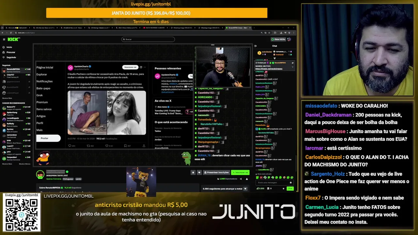
Task: Open the emoji picker in the chat input
Action: click(291, 182)
